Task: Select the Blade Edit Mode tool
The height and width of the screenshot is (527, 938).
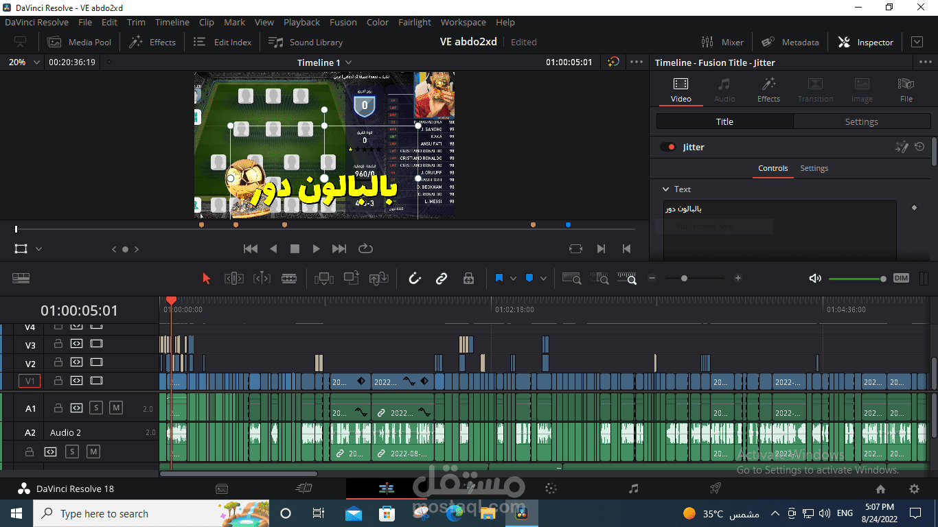Action: (x=289, y=278)
